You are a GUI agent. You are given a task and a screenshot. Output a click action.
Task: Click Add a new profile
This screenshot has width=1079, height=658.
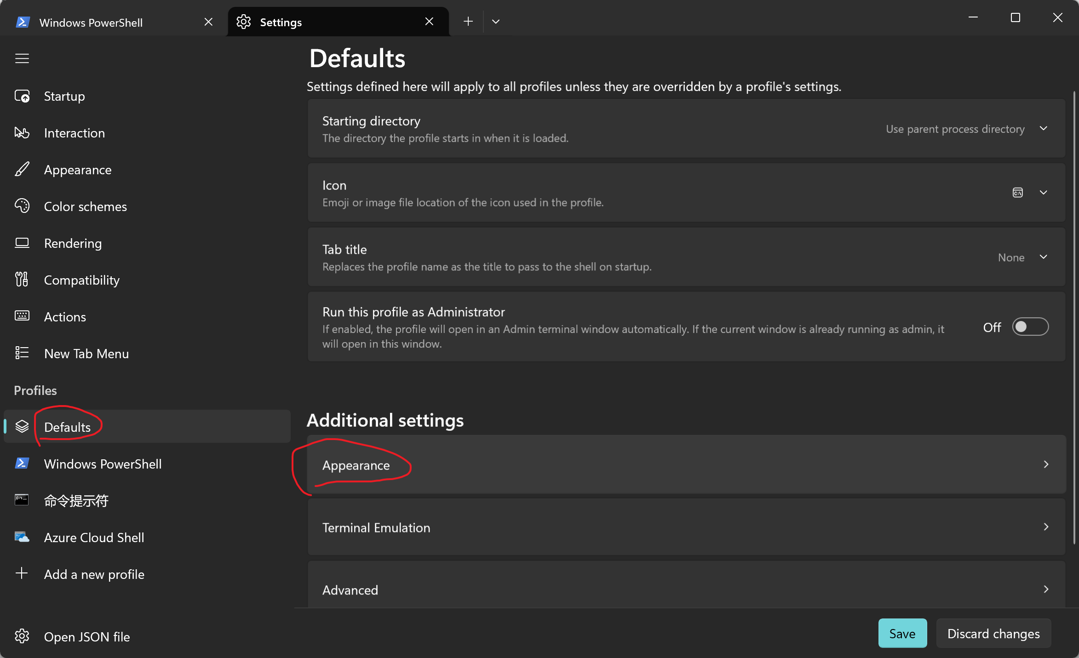pos(94,574)
